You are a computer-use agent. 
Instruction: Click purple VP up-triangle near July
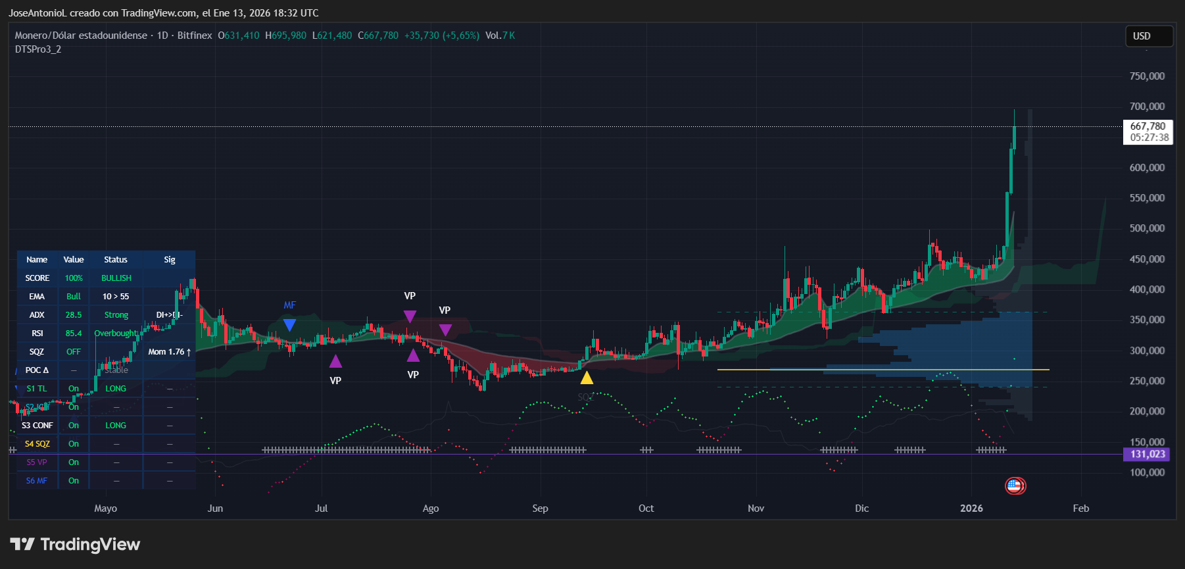coord(335,361)
